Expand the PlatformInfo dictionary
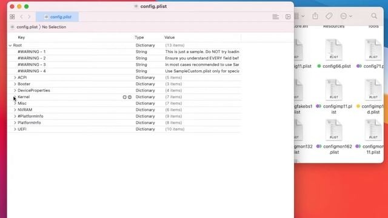388x218 pixels. (x=15, y=122)
